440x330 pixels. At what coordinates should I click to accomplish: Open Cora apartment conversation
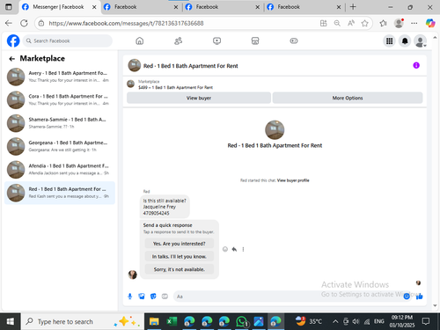pyautogui.click(x=60, y=99)
